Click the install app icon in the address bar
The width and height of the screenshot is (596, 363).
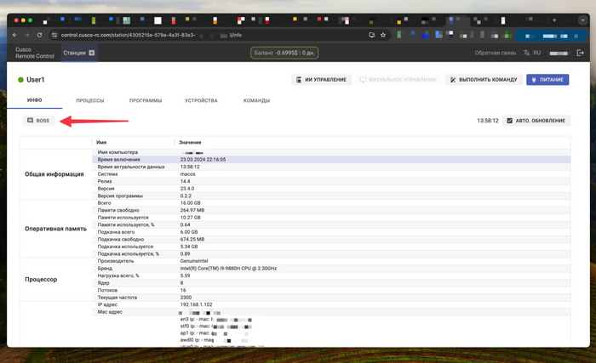click(371, 35)
